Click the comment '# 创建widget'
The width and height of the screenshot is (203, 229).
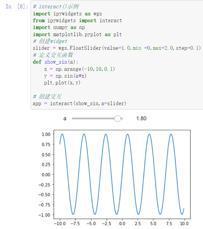[x=50, y=41]
